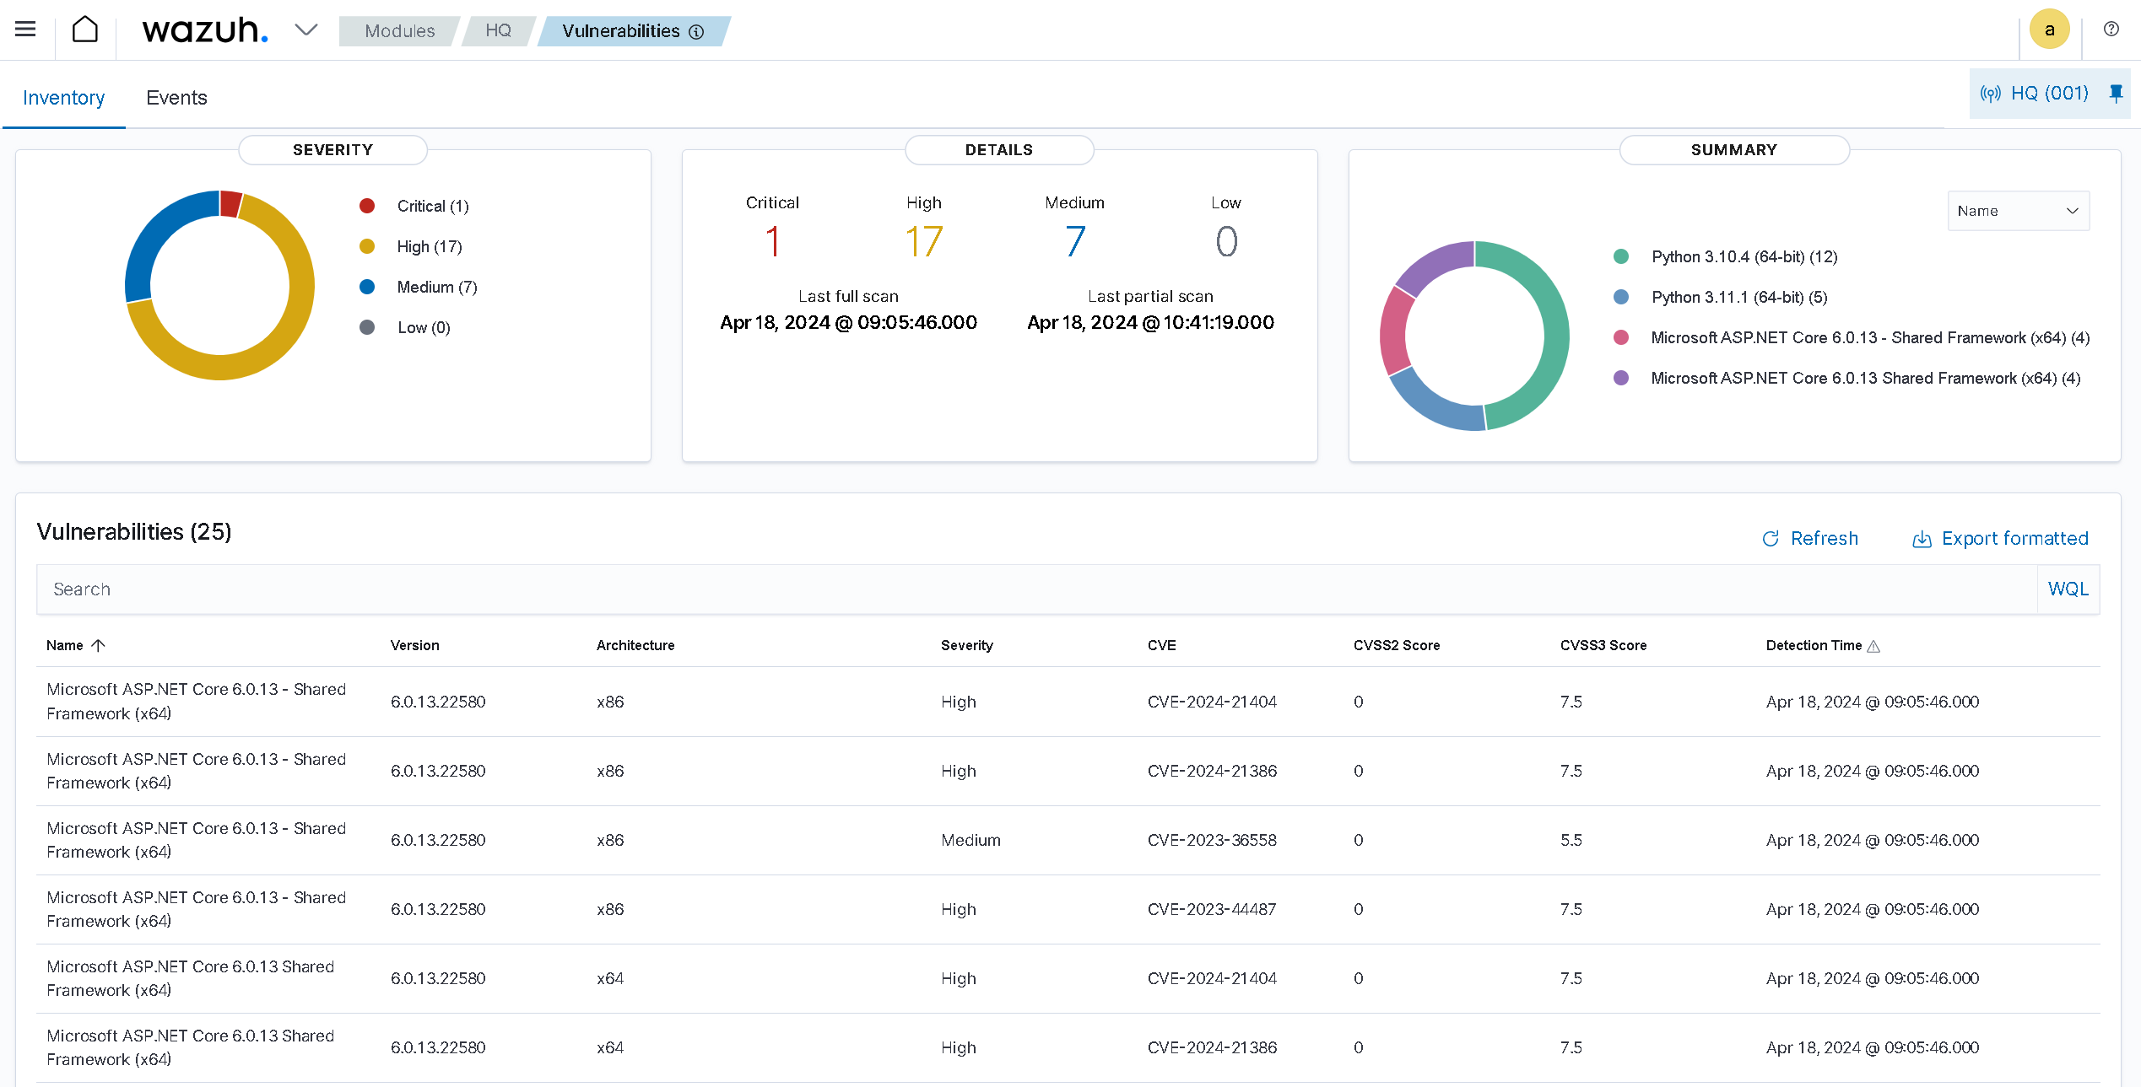
Task: Open the x86 CVE-2024-21386 row
Action: click(x=1068, y=771)
